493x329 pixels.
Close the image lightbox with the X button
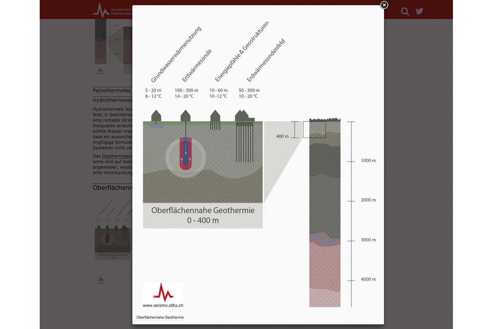[x=384, y=5]
